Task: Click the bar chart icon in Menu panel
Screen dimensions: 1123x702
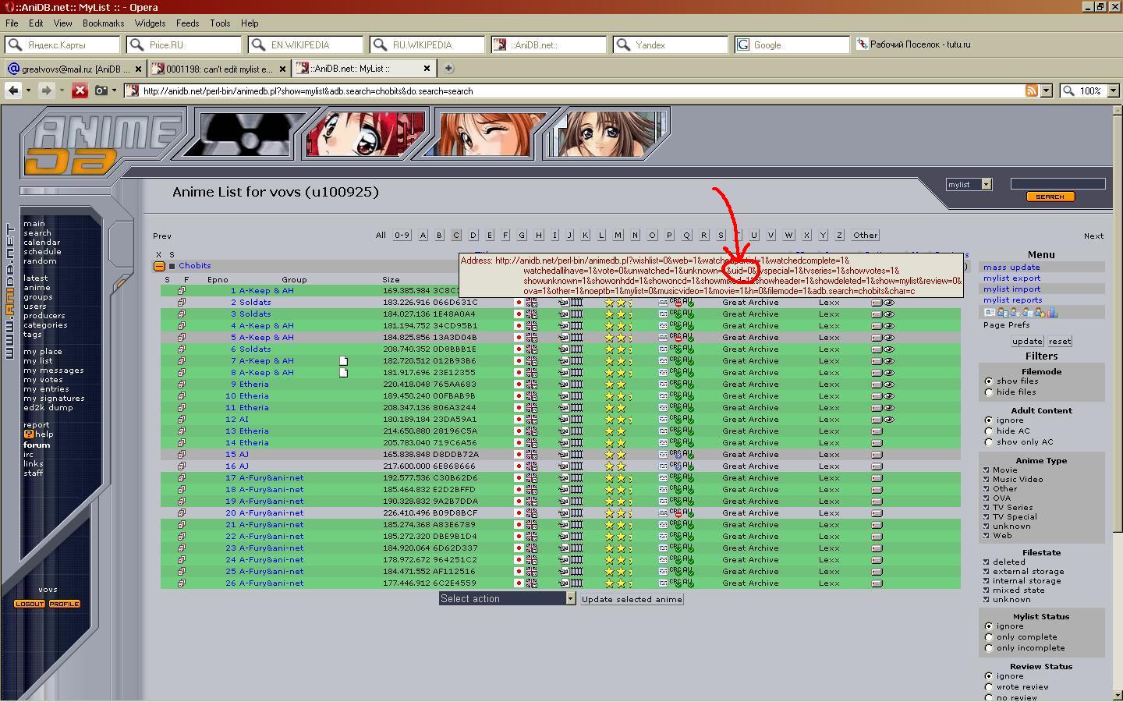Action: point(1052,313)
